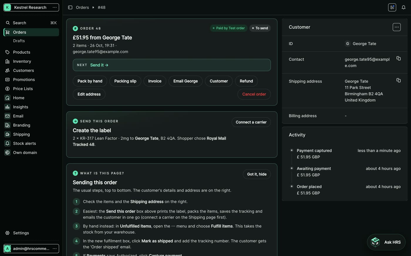Screen dimensions: 411x256
Task: Click the Send it next step link
Action: pos(99,65)
